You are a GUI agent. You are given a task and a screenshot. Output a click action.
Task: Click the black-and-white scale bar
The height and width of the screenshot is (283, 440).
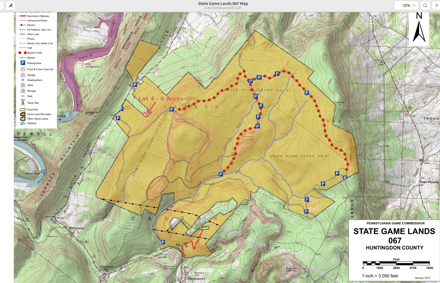[396, 263]
